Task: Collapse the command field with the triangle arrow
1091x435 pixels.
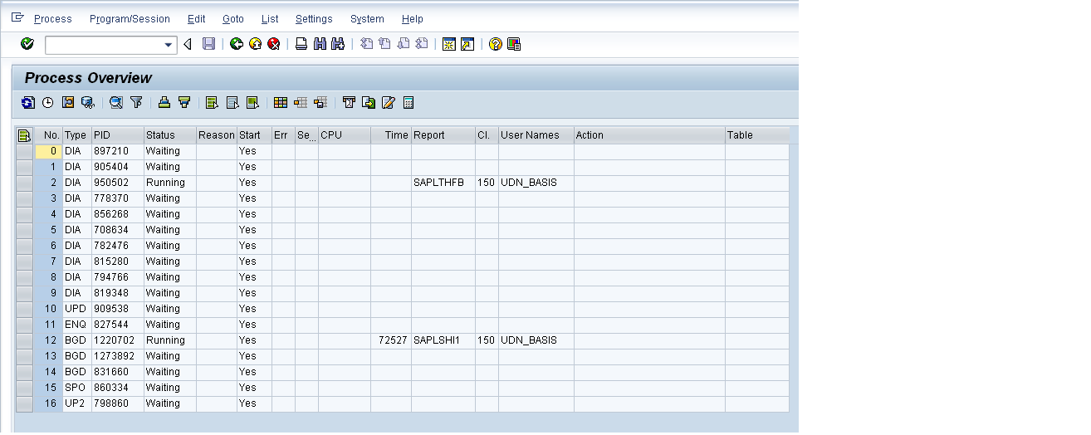Action: (x=188, y=44)
